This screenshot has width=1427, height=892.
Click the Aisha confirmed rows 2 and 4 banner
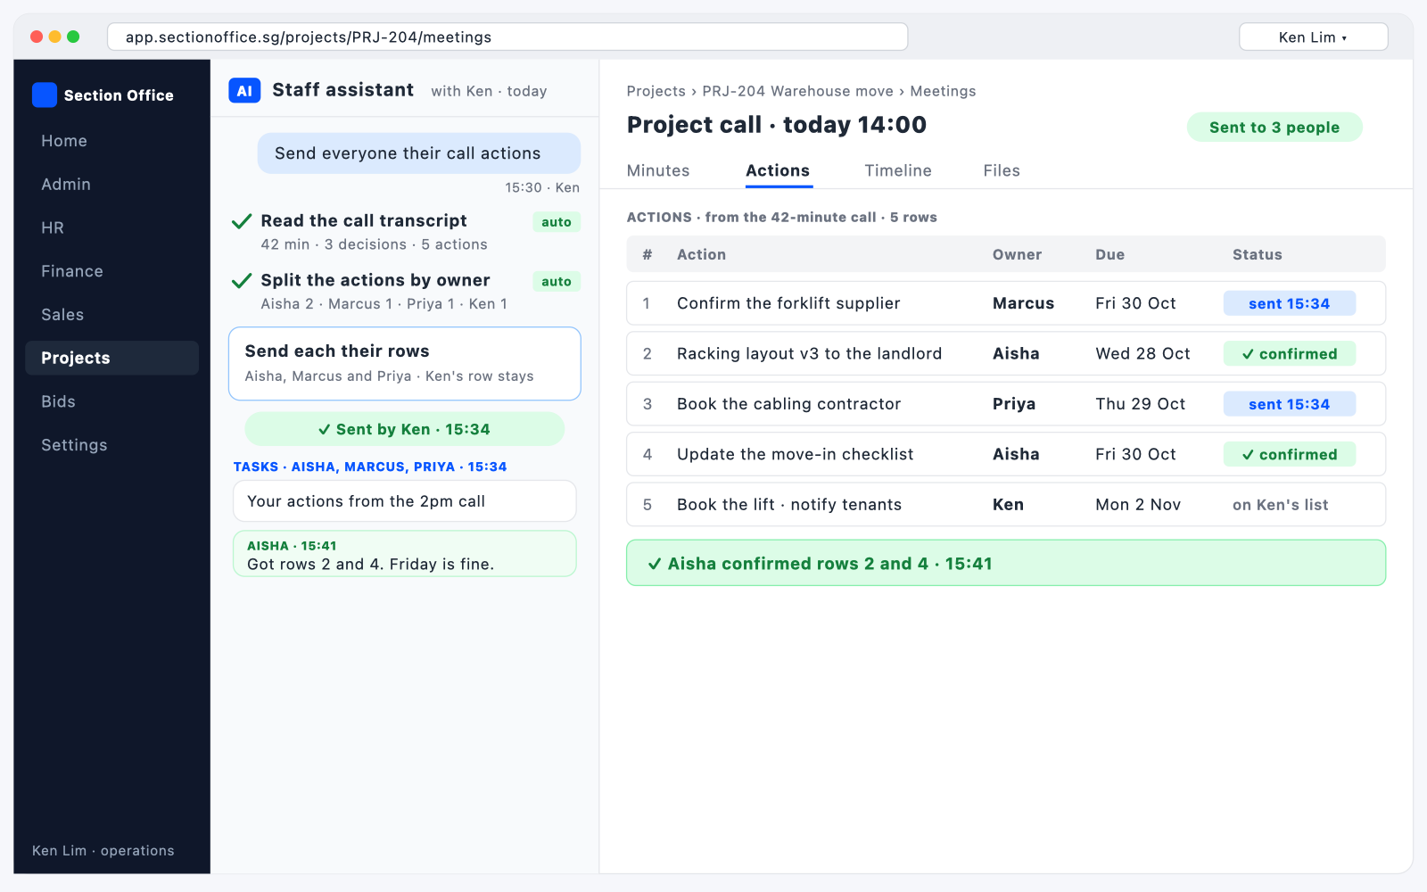pyautogui.click(x=1006, y=563)
